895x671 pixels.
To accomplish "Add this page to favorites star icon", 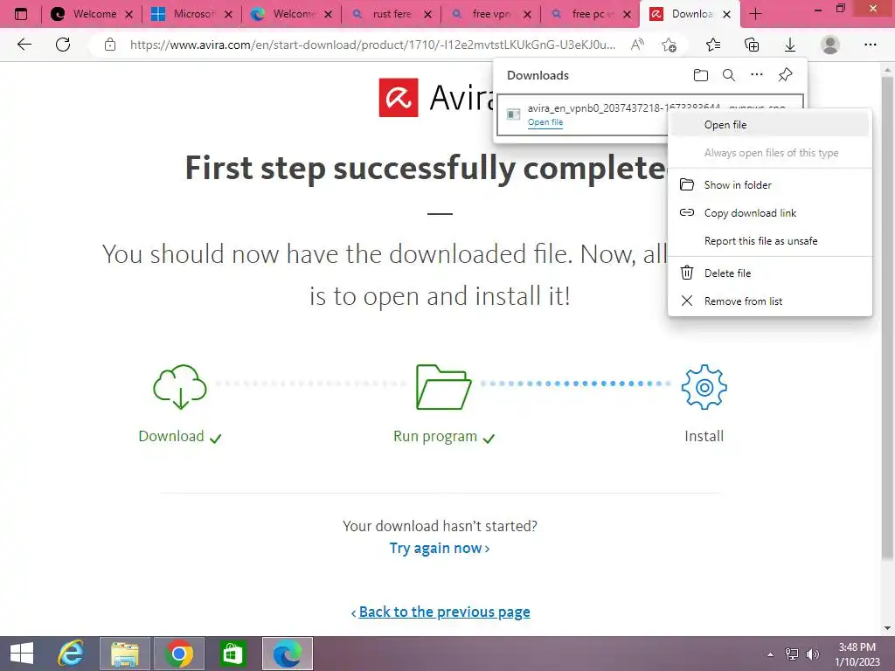I will tap(669, 45).
